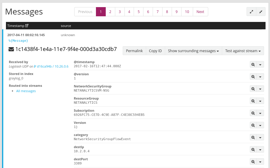Click the source value unknown
This screenshot has height=168, width=270.
coord(68,35)
